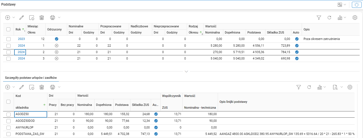Screen dimensions: 363x138
Task: Toggle the light theme sun button
Action: (x=356, y=5)
